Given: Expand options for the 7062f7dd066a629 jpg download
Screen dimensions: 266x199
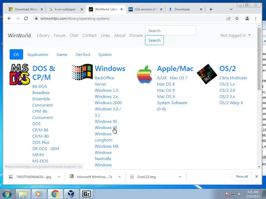Looking at the screenshot, I should 59,177.
